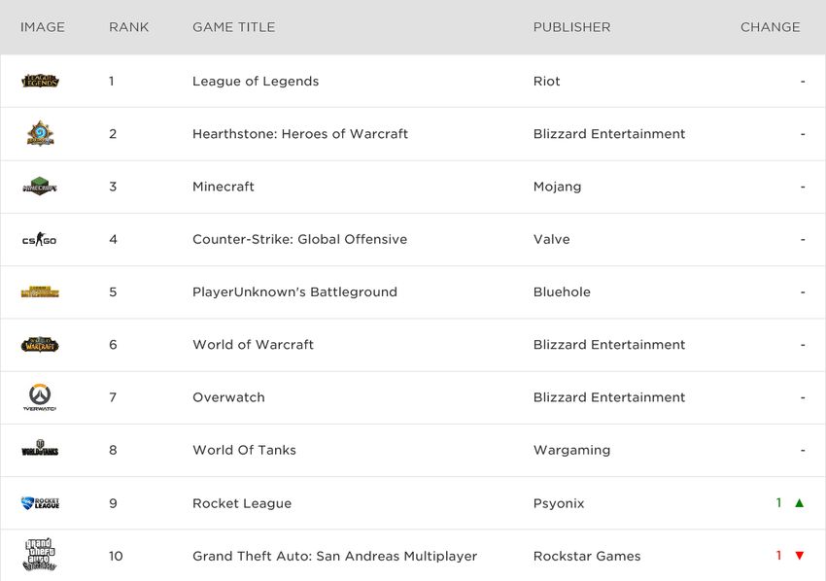The width and height of the screenshot is (826, 581).
Task: Click rank number 2 for Hearthstone
Action: 113,134
